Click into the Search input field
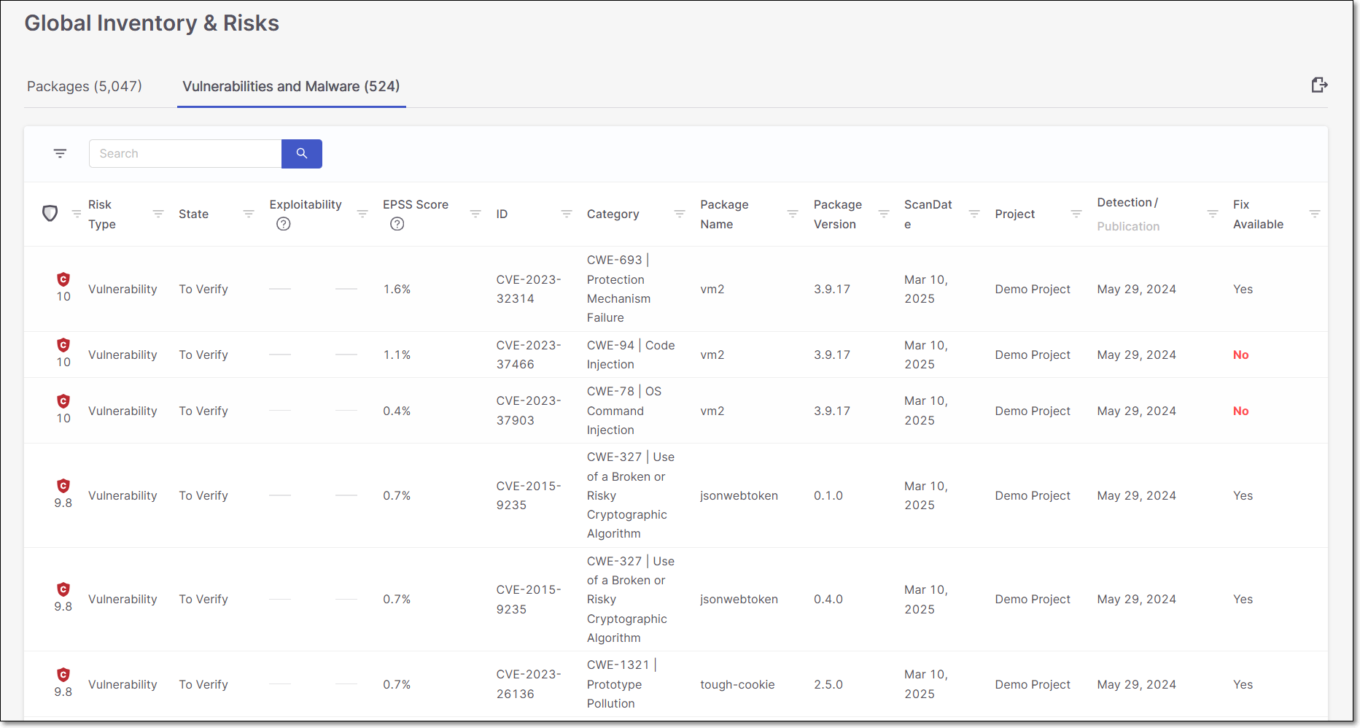Screen dimensions: 1360x728 [185, 154]
